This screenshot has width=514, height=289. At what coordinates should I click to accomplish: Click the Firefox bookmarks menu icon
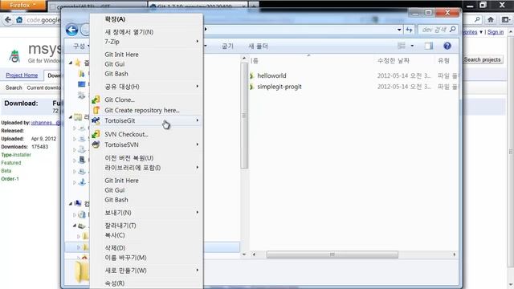click(x=506, y=20)
